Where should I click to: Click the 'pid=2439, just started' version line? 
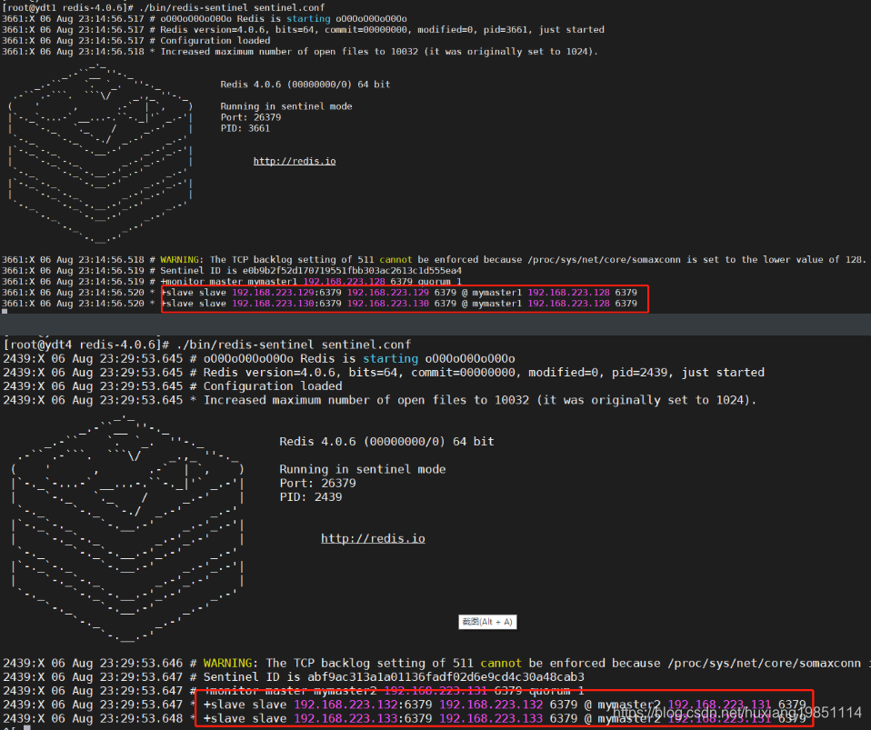(384, 372)
